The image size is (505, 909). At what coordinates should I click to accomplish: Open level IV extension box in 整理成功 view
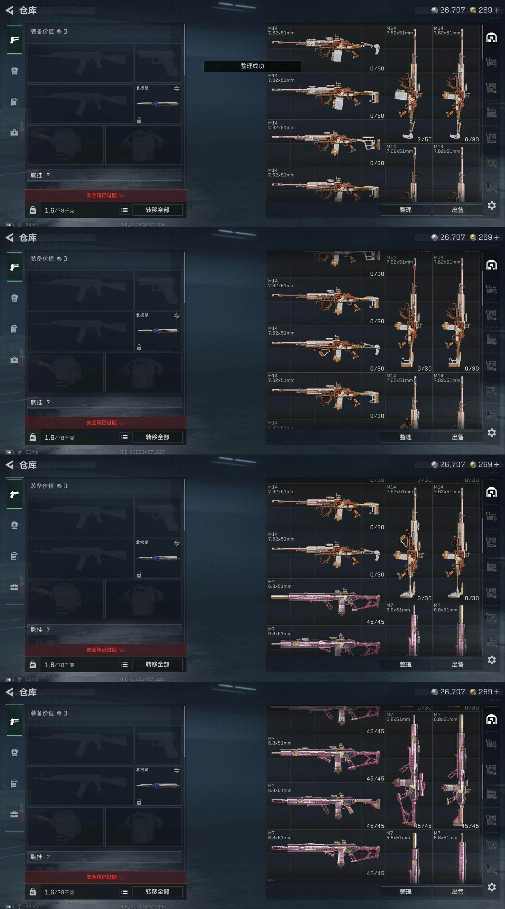pyautogui.click(x=492, y=163)
